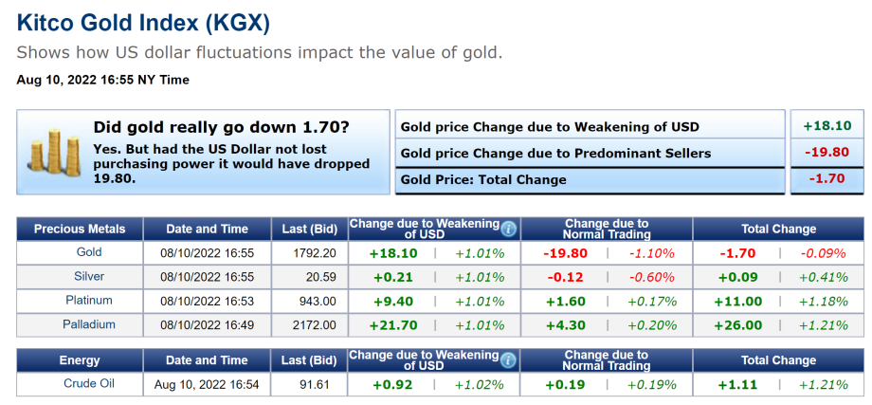This screenshot has height=405, width=872.
Task: Click the Energy column header
Action: 80,360
